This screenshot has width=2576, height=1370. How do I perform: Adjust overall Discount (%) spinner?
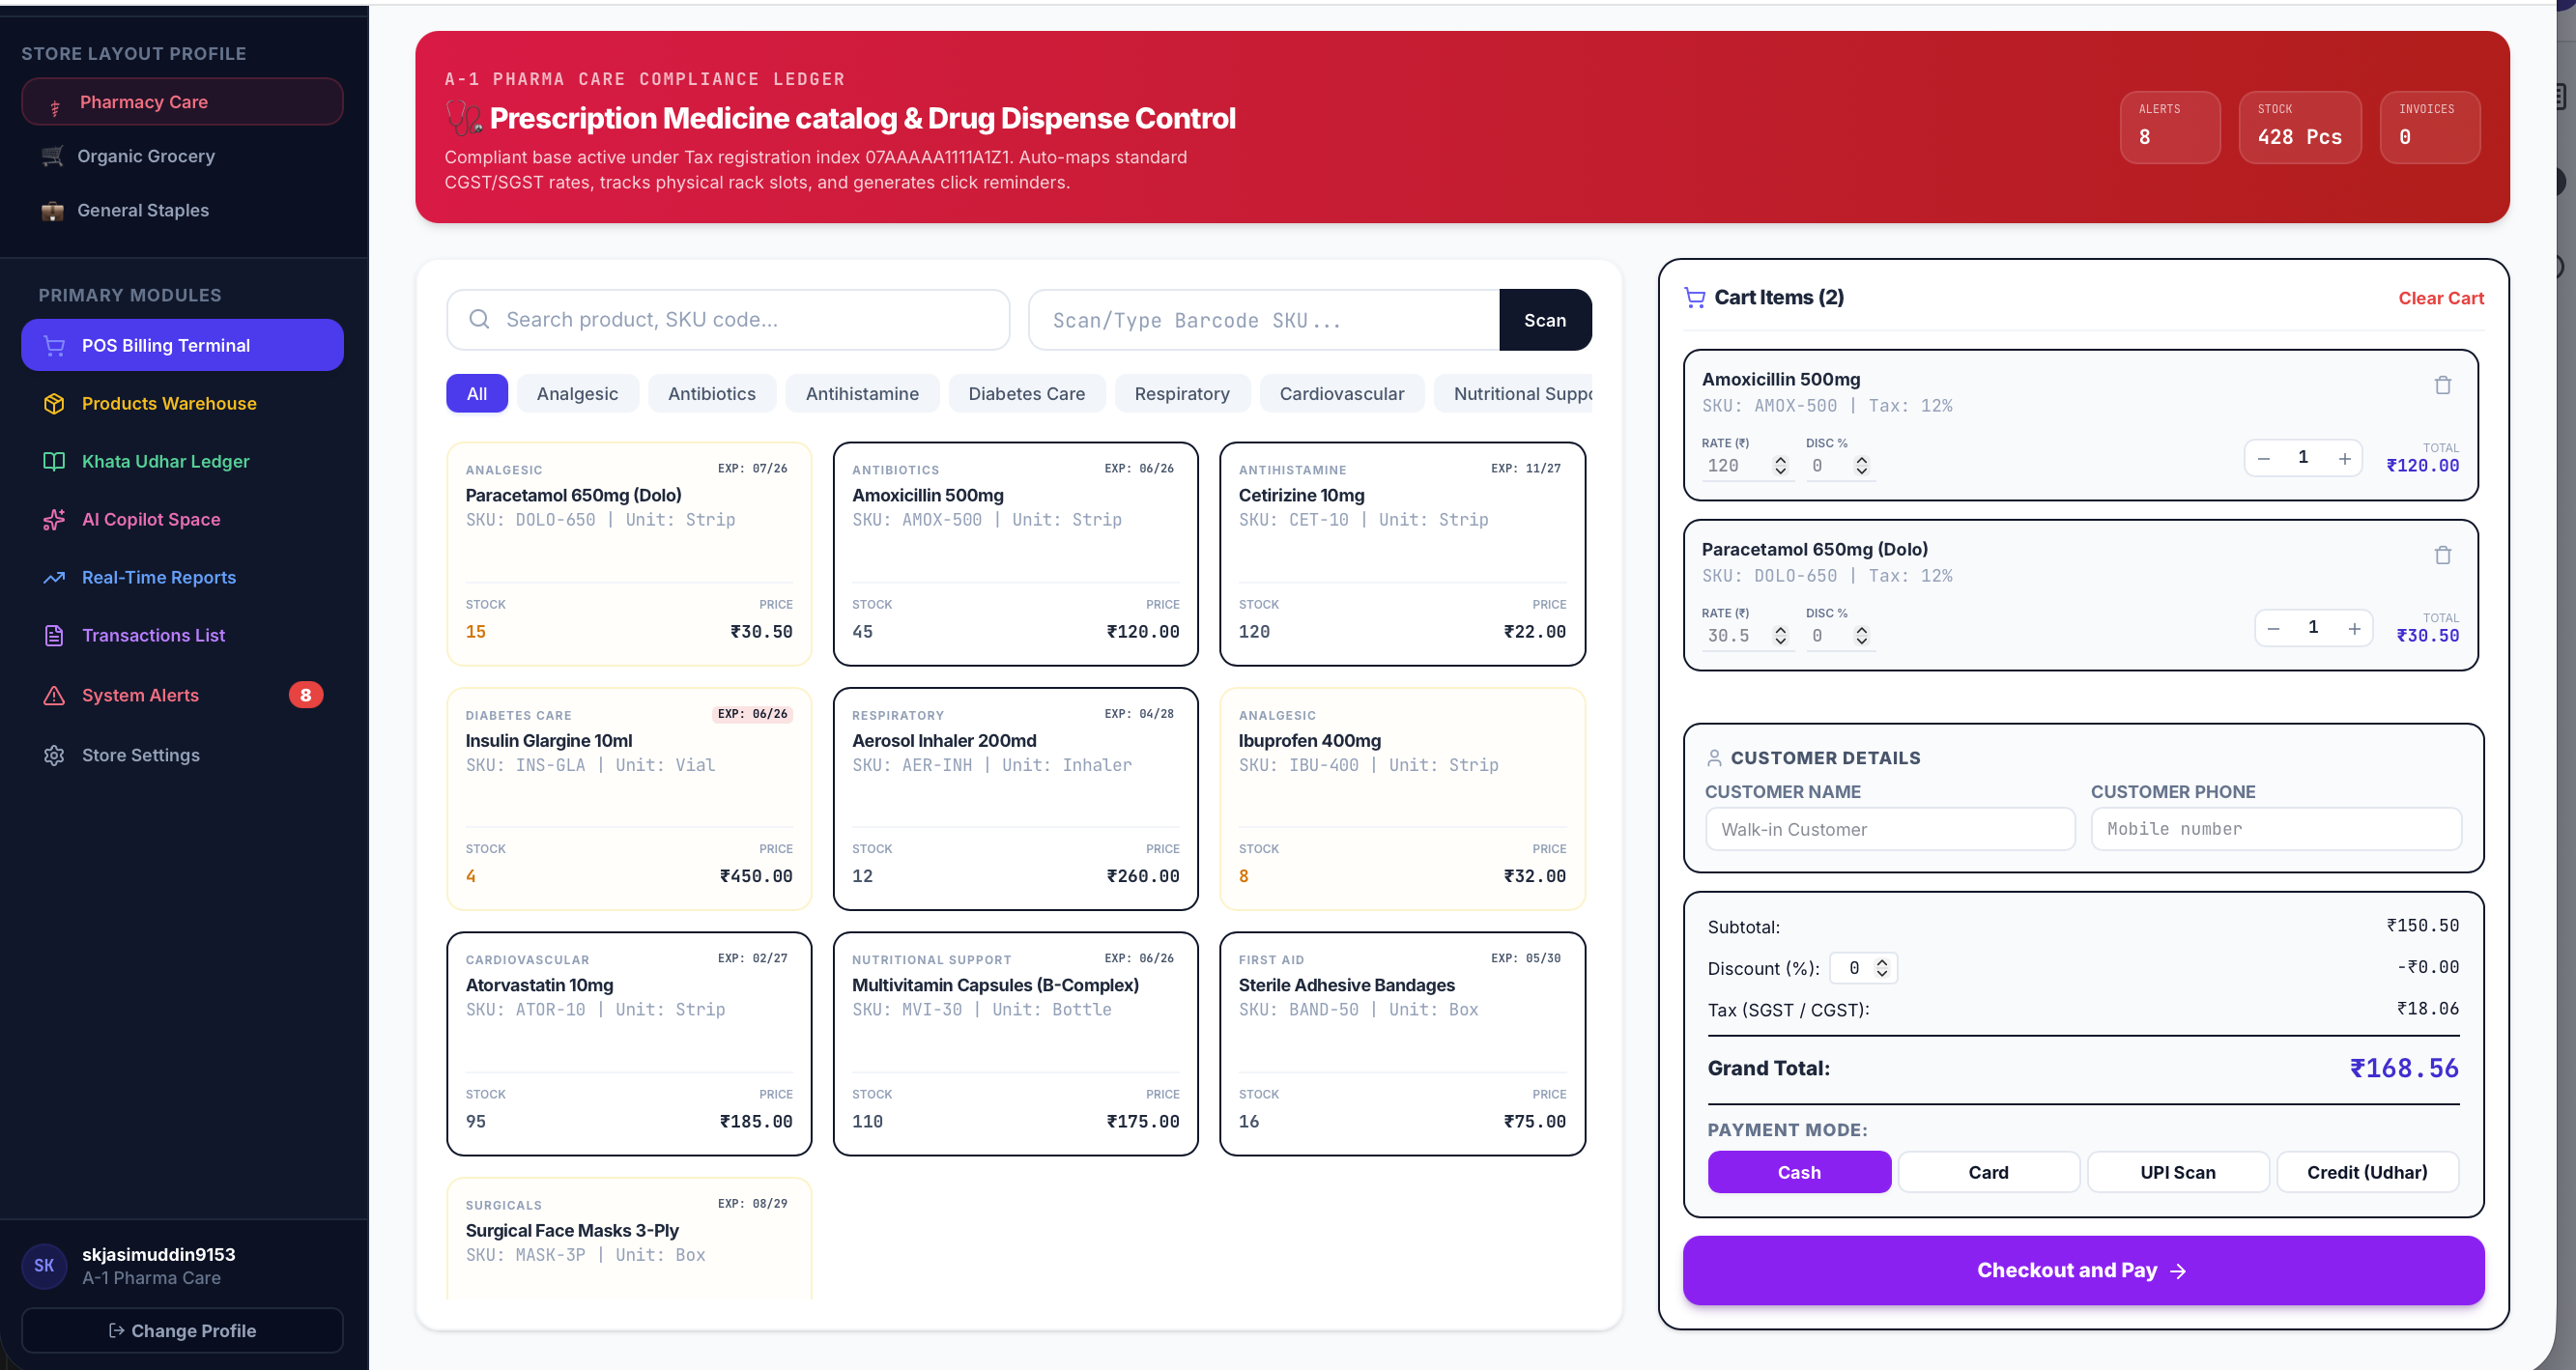click(1881, 968)
